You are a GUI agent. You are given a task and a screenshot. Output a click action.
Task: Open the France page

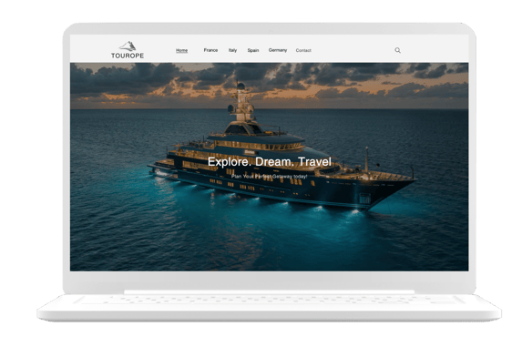click(x=210, y=50)
